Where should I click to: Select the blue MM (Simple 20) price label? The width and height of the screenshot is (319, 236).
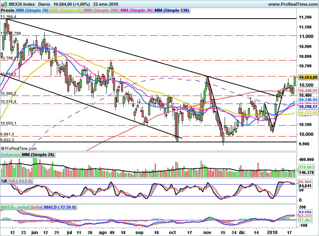pos(32,10)
